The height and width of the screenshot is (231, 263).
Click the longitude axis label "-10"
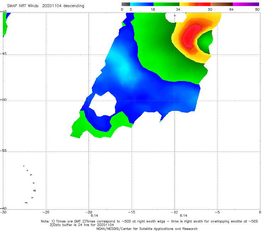coord(174,212)
